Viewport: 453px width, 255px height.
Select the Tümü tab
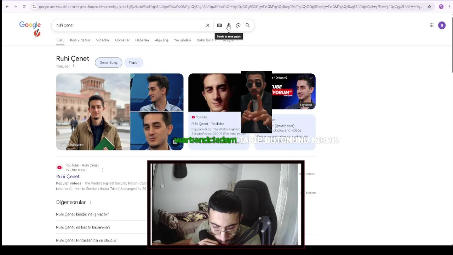click(x=60, y=40)
